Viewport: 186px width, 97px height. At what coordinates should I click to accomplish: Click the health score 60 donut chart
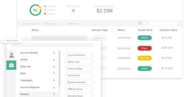tap(36, 10)
